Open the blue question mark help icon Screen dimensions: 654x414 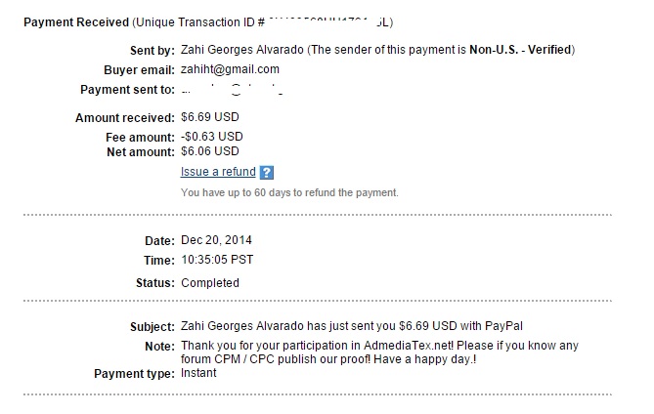coord(267,173)
